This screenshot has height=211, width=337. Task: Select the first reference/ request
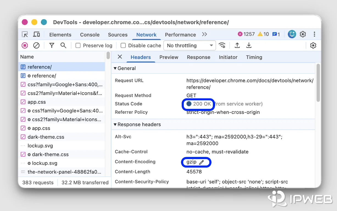pyautogui.click(x=62, y=67)
